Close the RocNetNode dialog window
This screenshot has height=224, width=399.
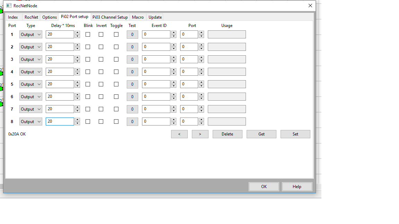pos(310,6)
